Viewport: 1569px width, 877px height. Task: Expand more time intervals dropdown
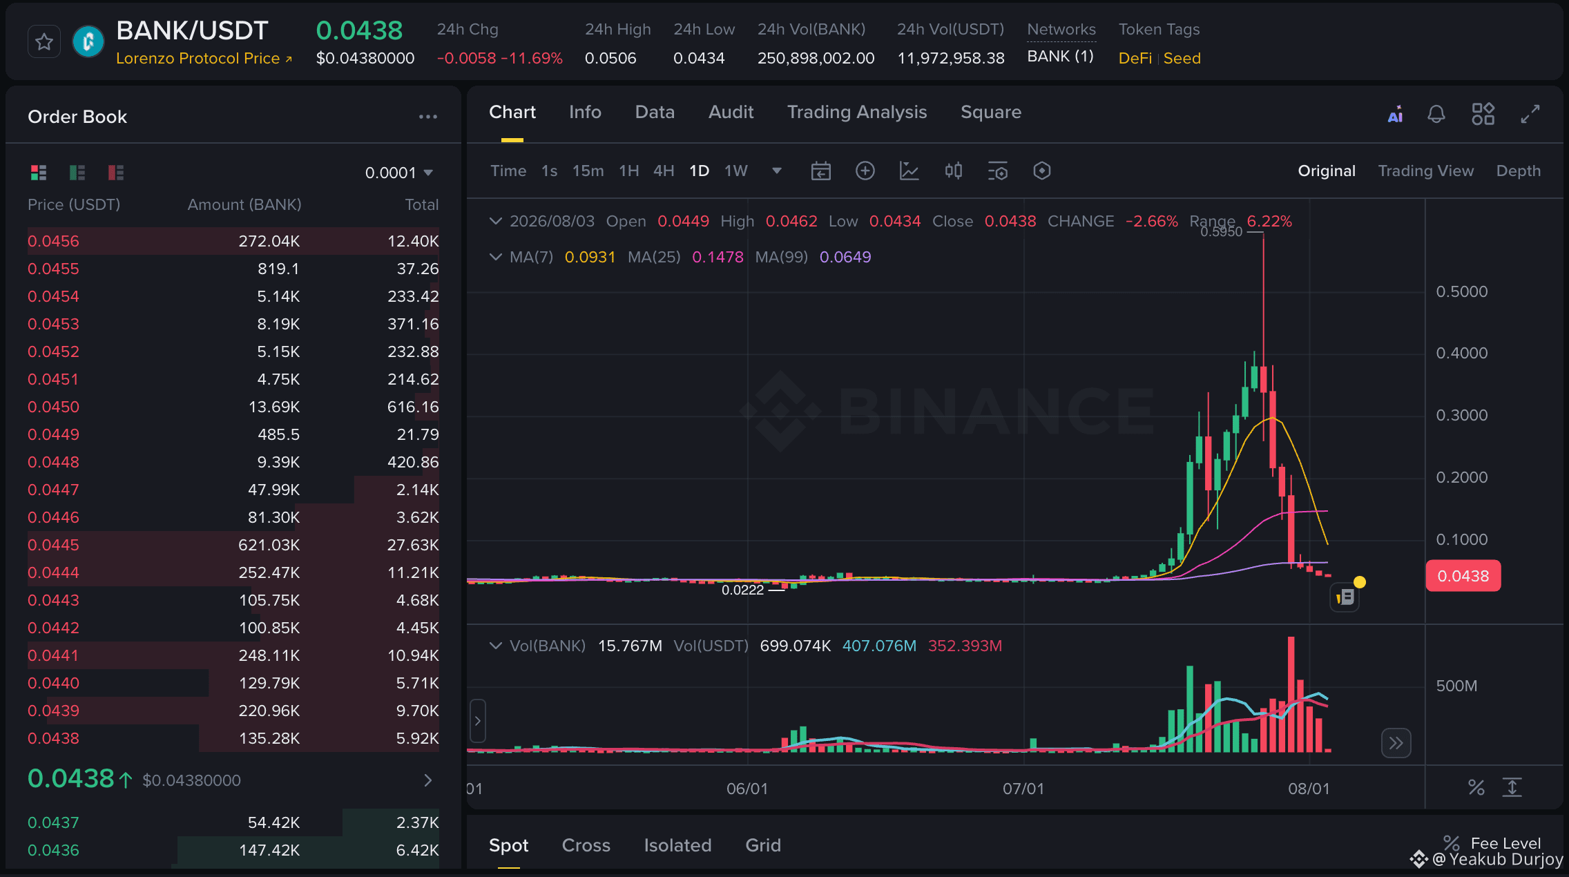pos(777,171)
